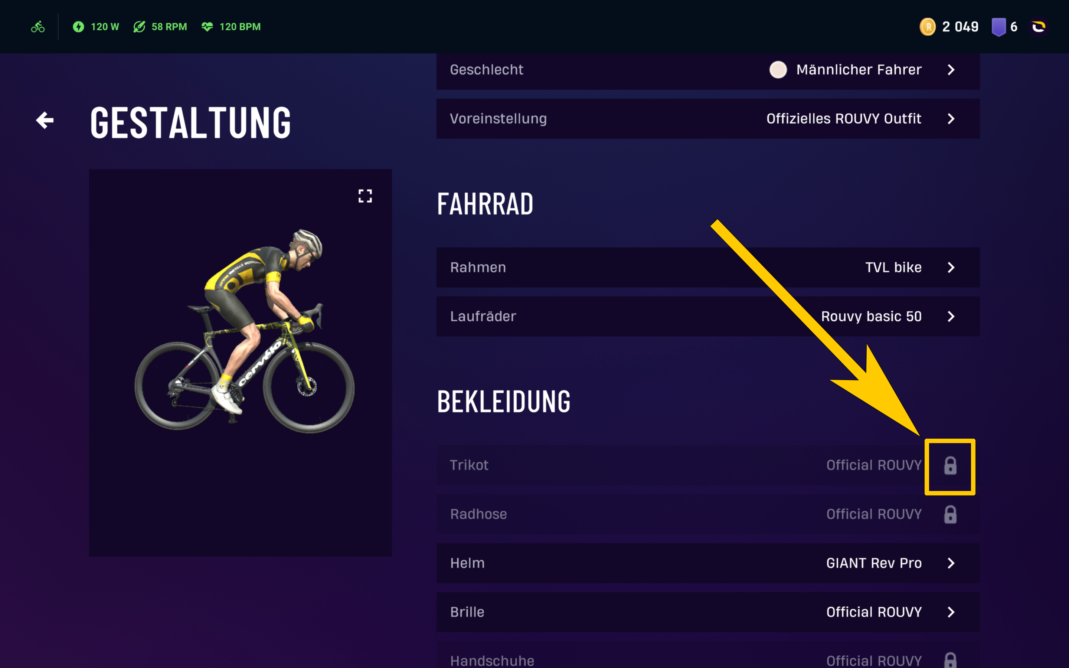This screenshot has height=668, width=1069.
Task: Open the Voreinstellung outfit chevron
Action: click(951, 119)
